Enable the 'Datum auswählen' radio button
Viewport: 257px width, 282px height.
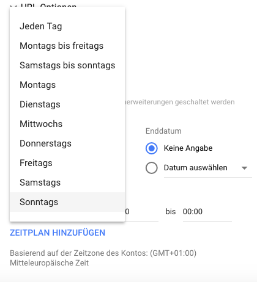152,168
